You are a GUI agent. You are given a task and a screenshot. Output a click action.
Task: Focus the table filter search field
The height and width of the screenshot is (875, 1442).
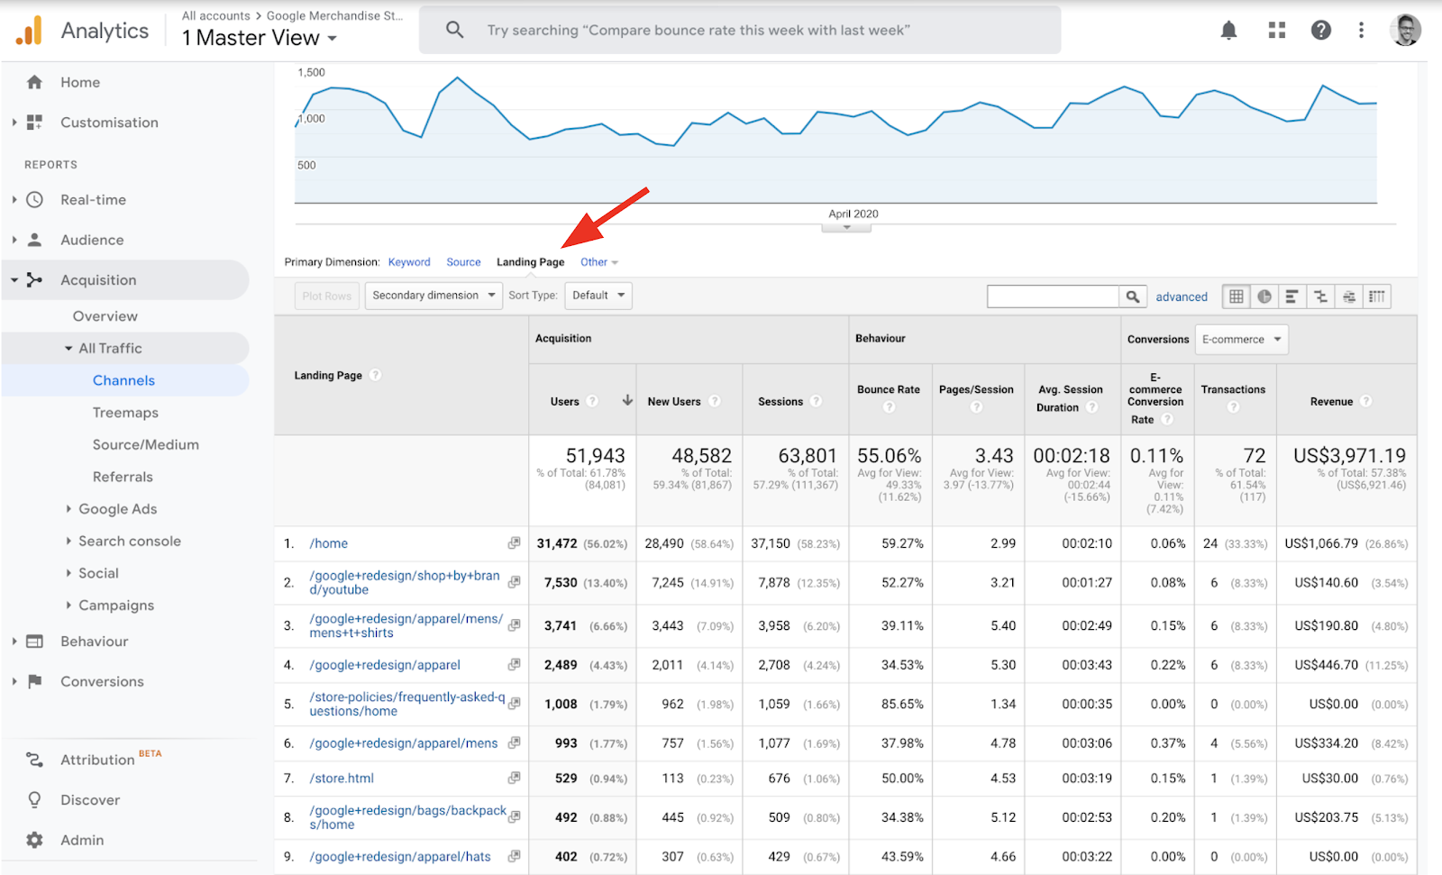[x=1053, y=296]
